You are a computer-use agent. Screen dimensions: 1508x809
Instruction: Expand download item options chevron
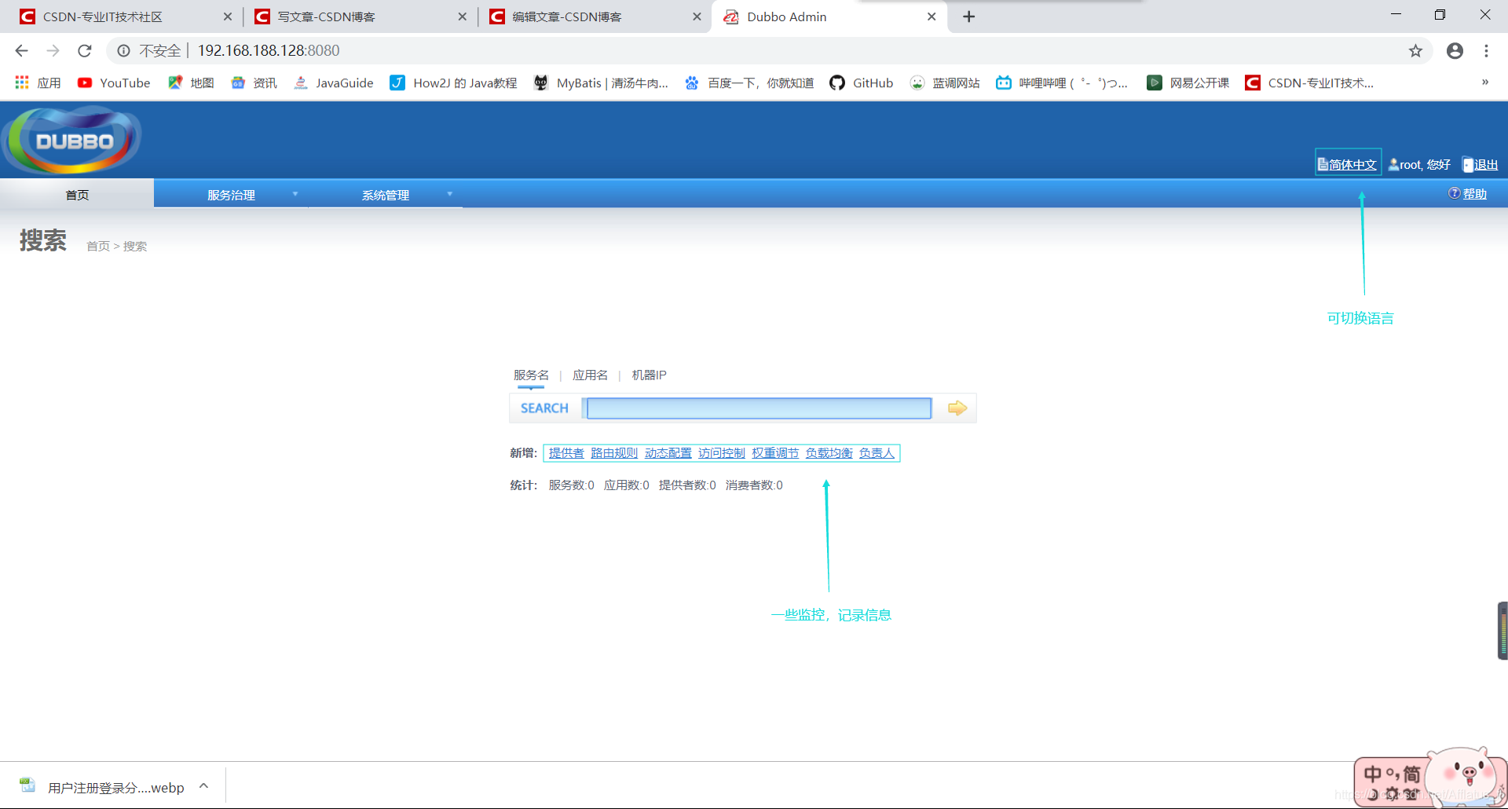point(203,786)
